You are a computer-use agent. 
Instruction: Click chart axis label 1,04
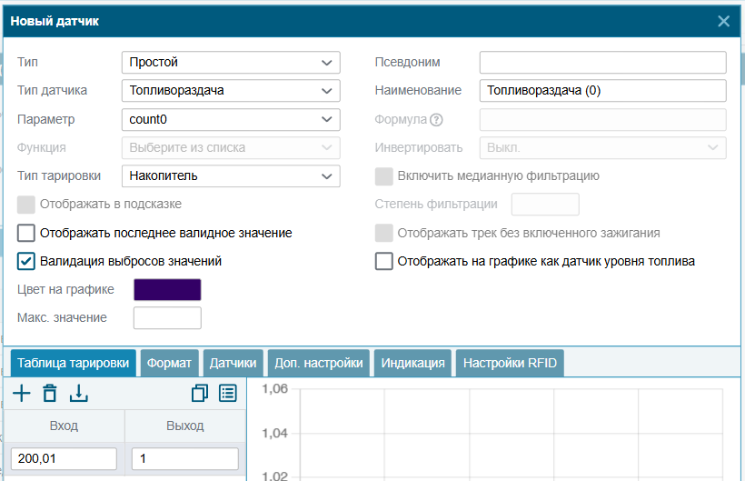click(275, 434)
